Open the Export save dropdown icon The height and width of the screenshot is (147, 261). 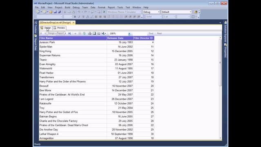(104, 33)
